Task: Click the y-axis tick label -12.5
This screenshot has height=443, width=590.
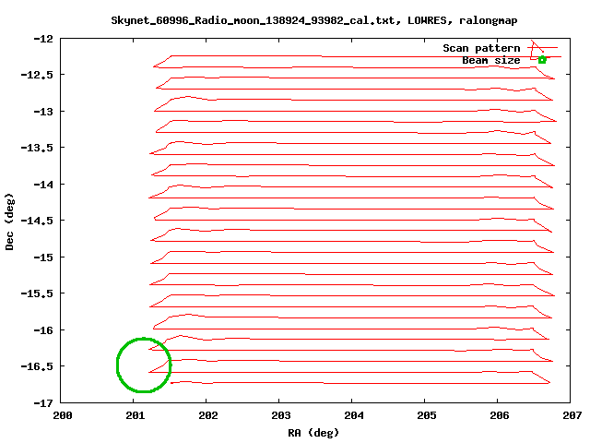Action: tap(37, 75)
